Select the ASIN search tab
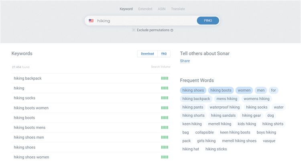Viewport: 301px width, 162px height. coord(162,9)
